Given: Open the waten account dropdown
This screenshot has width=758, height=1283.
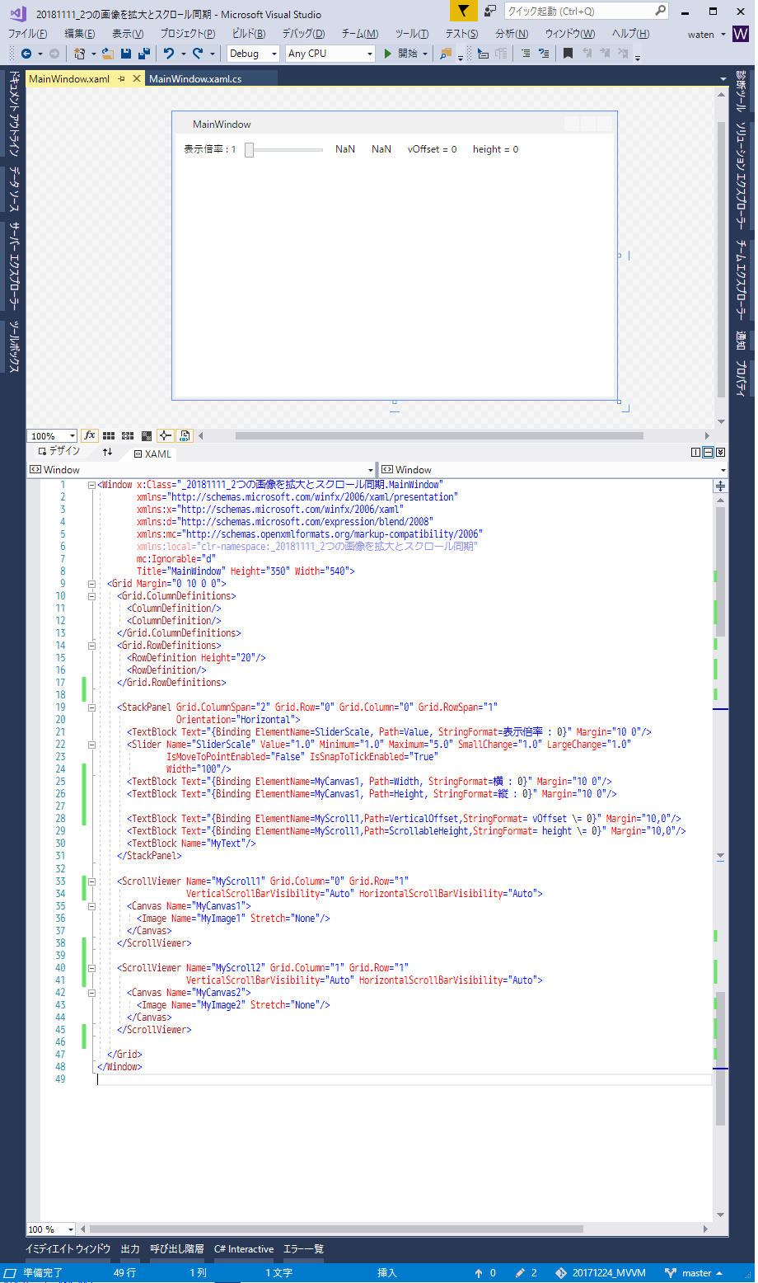Looking at the screenshot, I should click(x=707, y=35).
